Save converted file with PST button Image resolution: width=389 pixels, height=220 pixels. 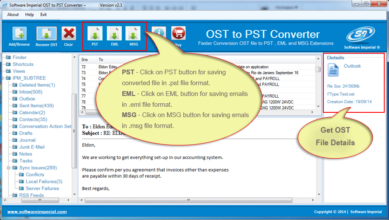(95, 33)
